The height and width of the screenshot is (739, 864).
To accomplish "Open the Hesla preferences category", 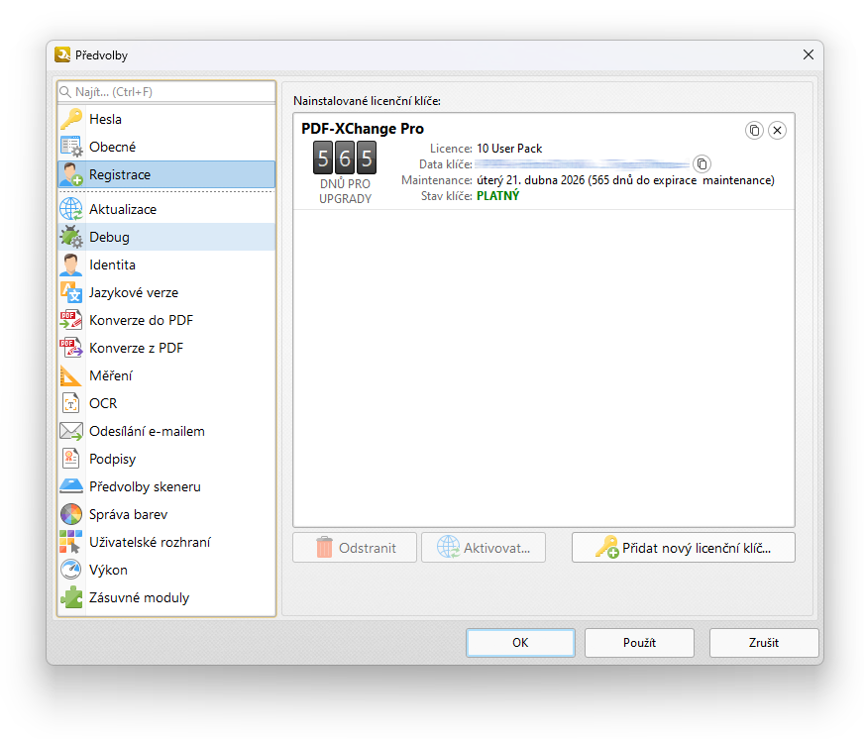I will point(166,119).
